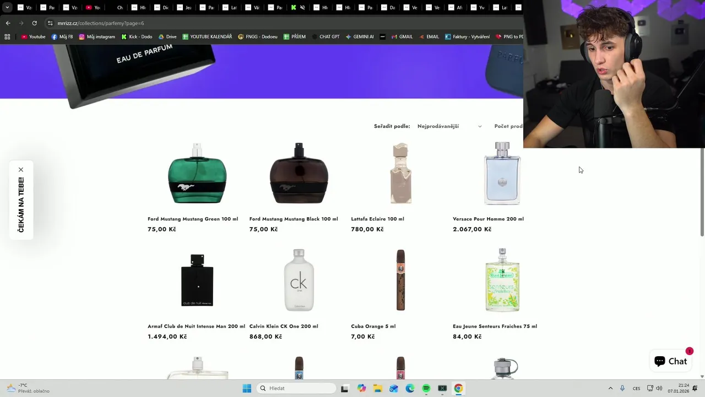The width and height of the screenshot is (705, 397).
Task: Open Lattafa Eclaire 100 ml link
Action: tap(377, 219)
